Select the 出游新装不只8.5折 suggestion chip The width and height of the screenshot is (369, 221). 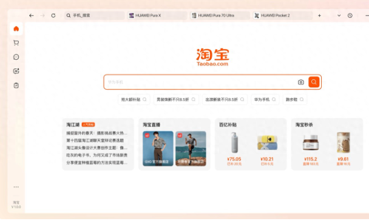[225, 99]
